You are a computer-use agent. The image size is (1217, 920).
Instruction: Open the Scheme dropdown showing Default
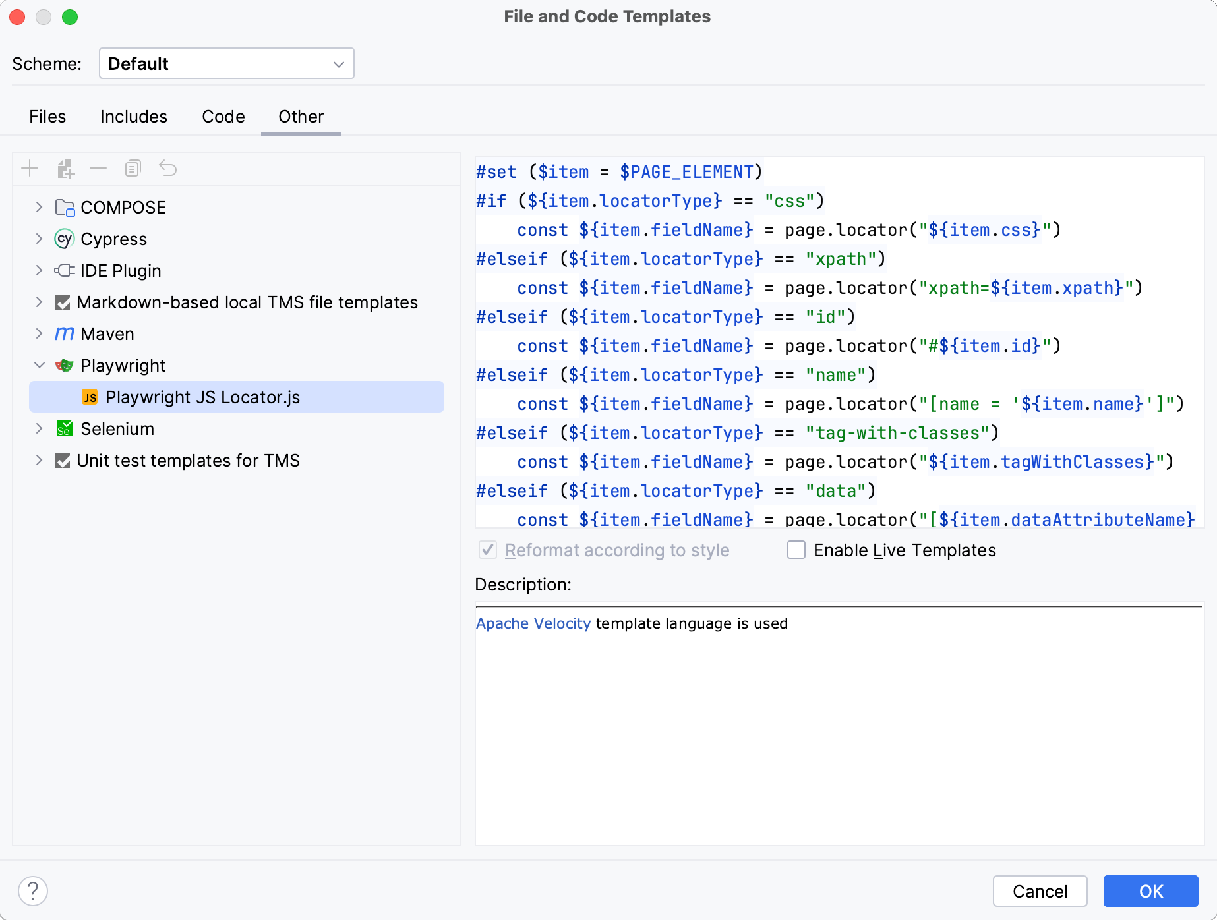(x=226, y=63)
